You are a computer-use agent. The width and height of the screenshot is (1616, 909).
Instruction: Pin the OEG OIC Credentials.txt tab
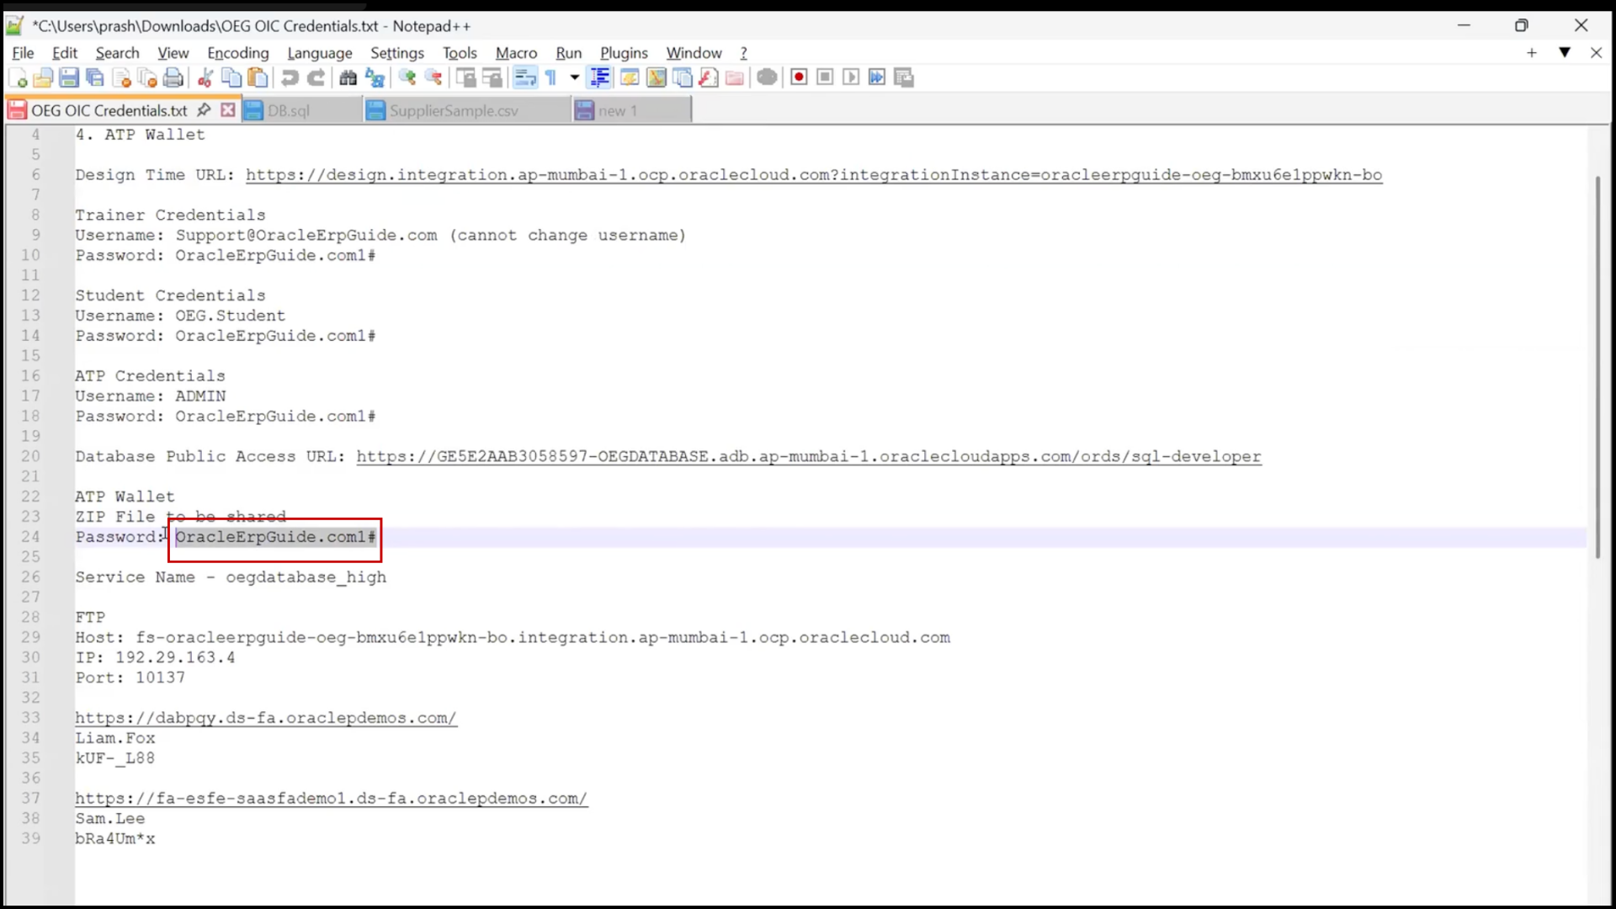pyautogui.click(x=204, y=110)
